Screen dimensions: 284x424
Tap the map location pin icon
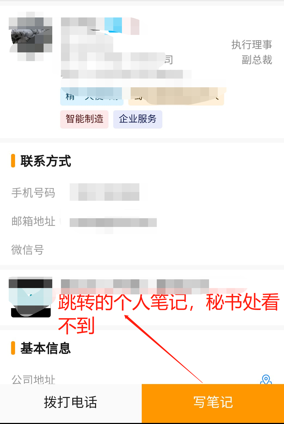click(266, 379)
